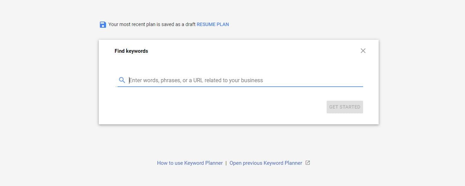Open previous Keyword Planner link
The width and height of the screenshot is (465, 186).
coord(266,163)
